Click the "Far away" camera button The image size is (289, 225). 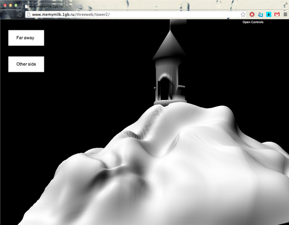(26, 38)
